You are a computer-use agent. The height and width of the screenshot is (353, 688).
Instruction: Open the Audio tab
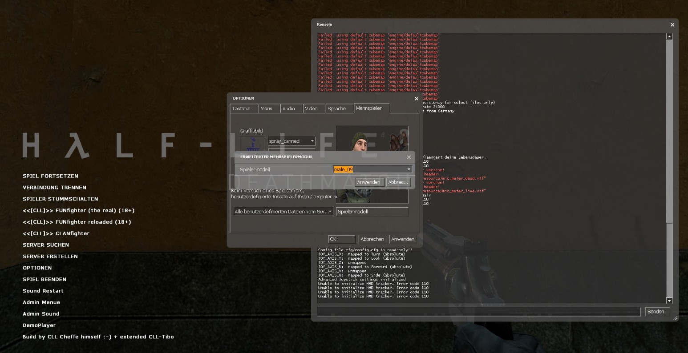pos(291,108)
